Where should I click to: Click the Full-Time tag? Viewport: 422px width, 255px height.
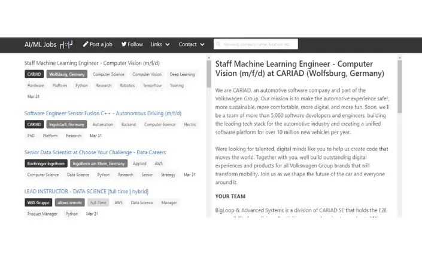coord(98,202)
